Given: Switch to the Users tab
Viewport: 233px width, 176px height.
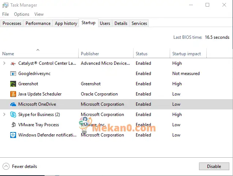Looking at the screenshot, I should click(x=105, y=23).
